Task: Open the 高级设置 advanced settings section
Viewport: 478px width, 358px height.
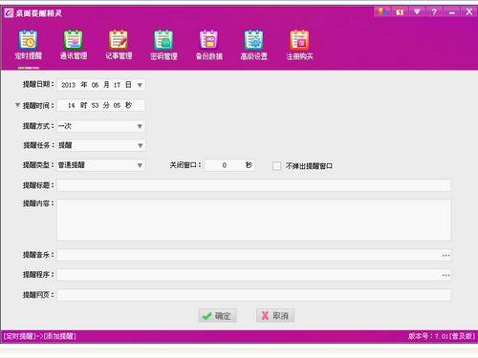Action: click(254, 45)
